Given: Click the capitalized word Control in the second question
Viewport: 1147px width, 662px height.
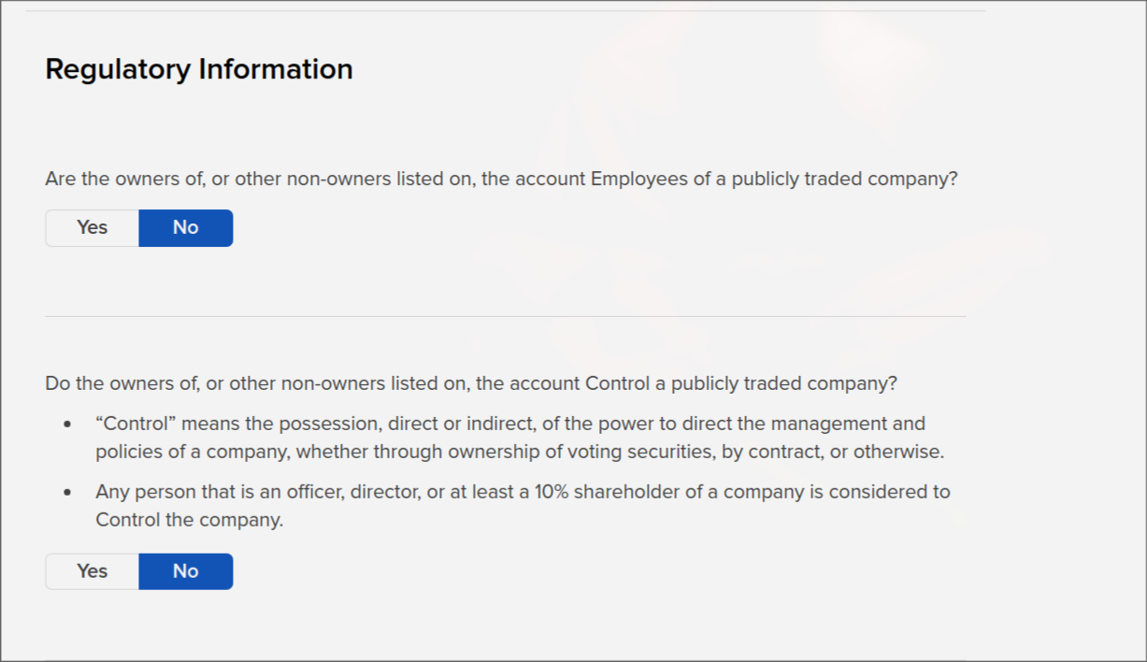Looking at the screenshot, I should point(615,383).
